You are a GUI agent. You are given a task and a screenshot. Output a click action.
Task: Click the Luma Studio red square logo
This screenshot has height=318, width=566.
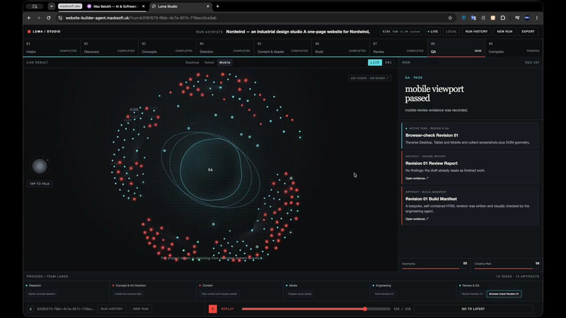(29, 31)
